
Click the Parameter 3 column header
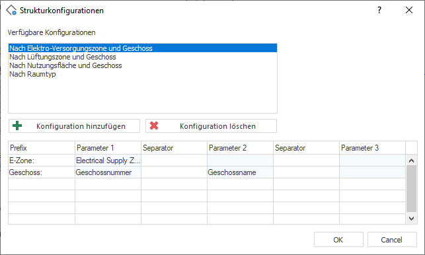(x=372, y=148)
